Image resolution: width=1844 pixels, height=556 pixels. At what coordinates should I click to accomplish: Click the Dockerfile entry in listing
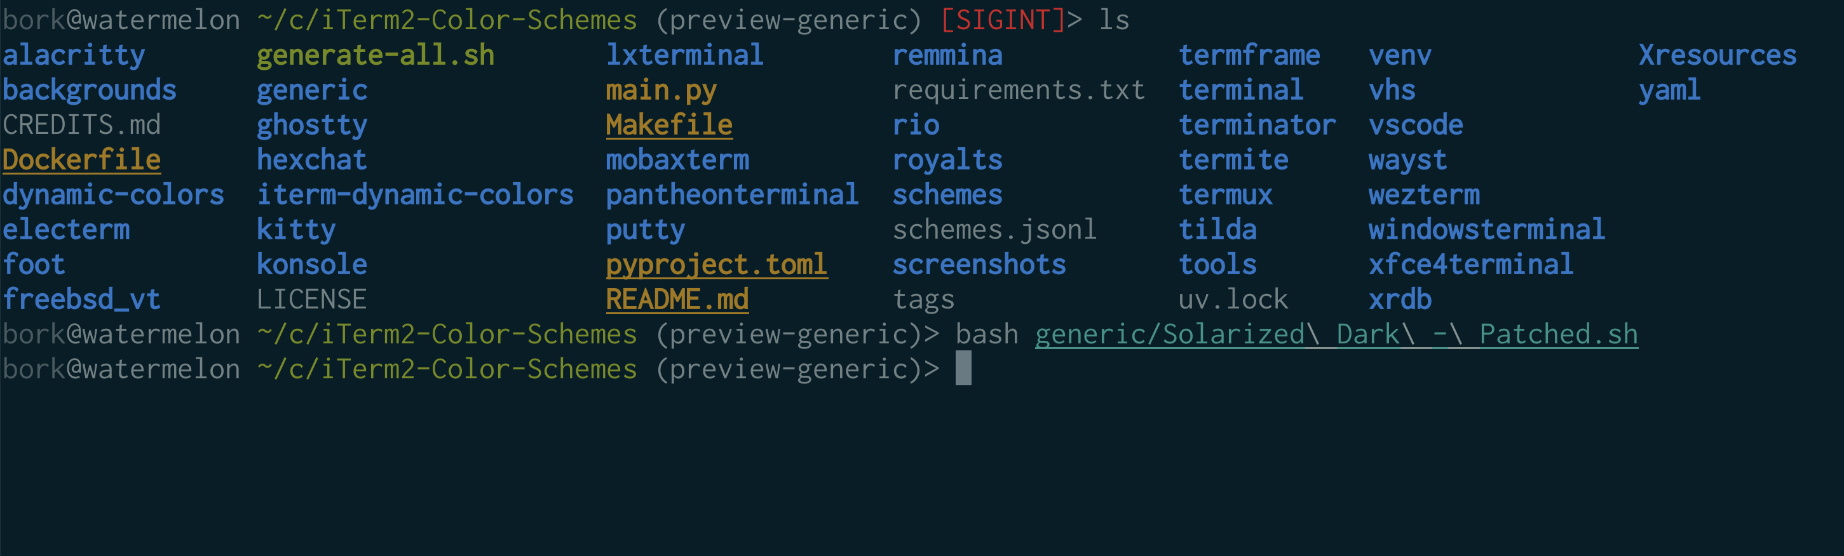click(81, 159)
